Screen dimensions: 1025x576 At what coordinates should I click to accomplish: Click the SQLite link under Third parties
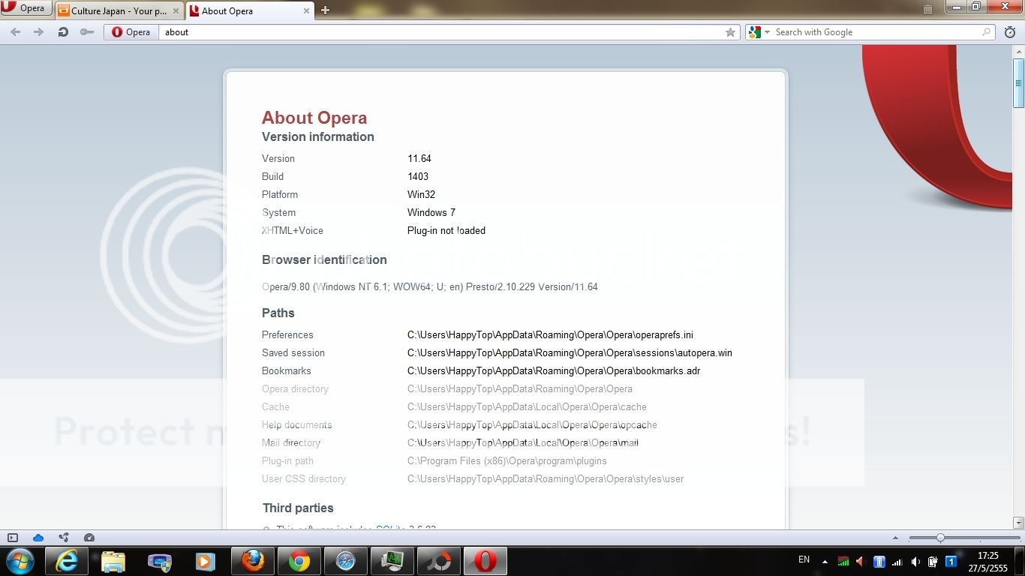[390, 529]
